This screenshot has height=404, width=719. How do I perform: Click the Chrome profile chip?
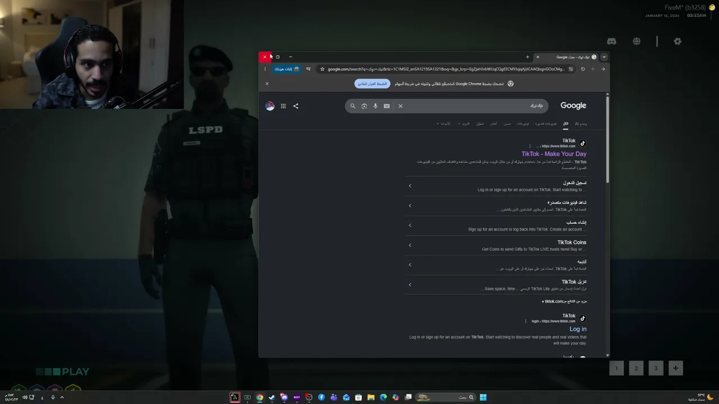287,69
